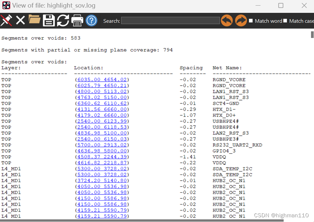Open location link 6035.00 4654.02
Viewport: 314px width, 222px height.
pyautogui.click(x=102, y=80)
